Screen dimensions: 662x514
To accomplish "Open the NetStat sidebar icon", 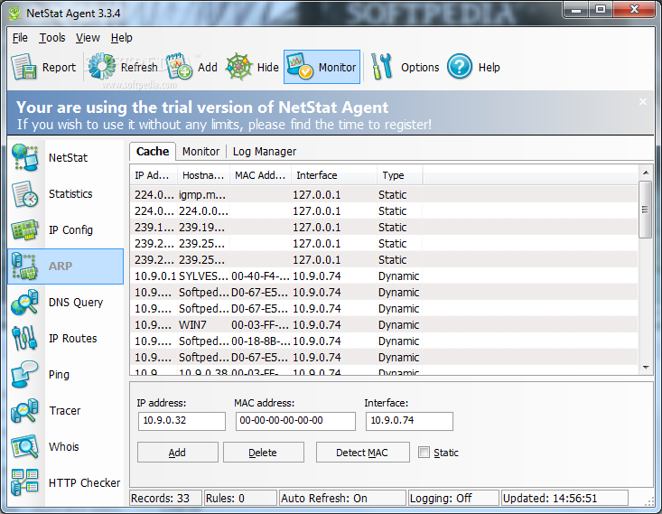I will pos(25,157).
